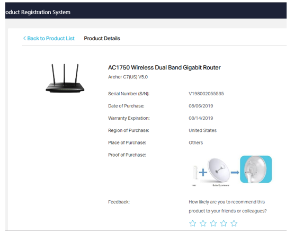Rate five stars in feedback
The height and width of the screenshot is (242, 294).
(x=234, y=223)
